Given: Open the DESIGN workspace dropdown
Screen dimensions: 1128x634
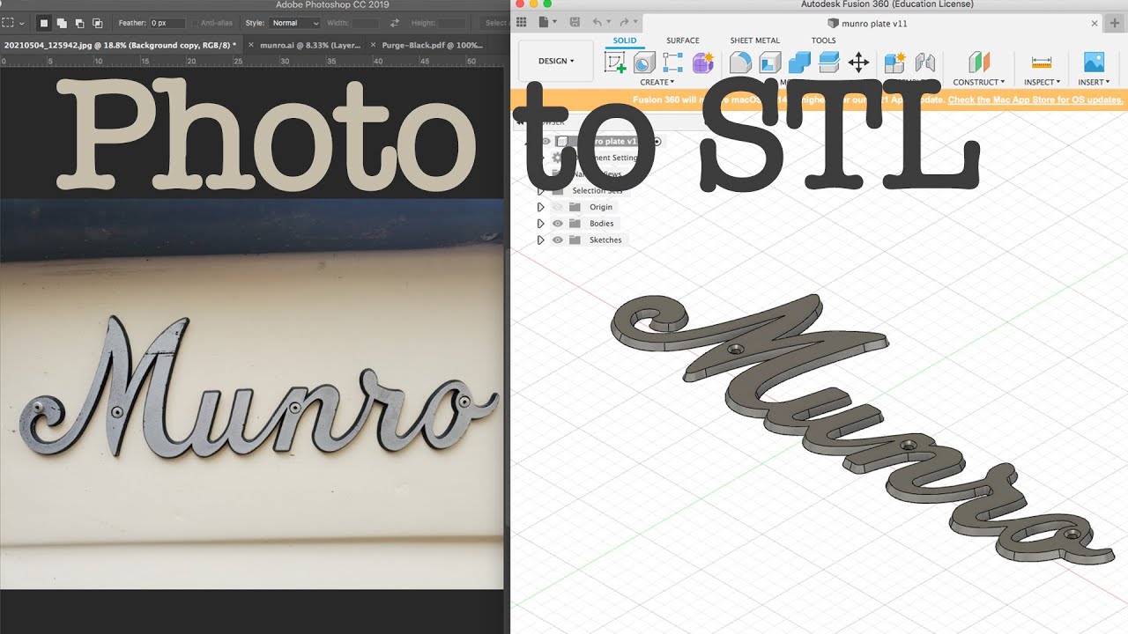Looking at the screenshot, I should click(556, 62).
